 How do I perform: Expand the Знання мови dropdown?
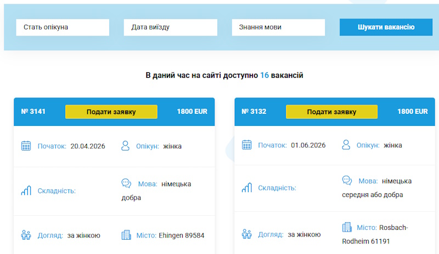[278, 27]
